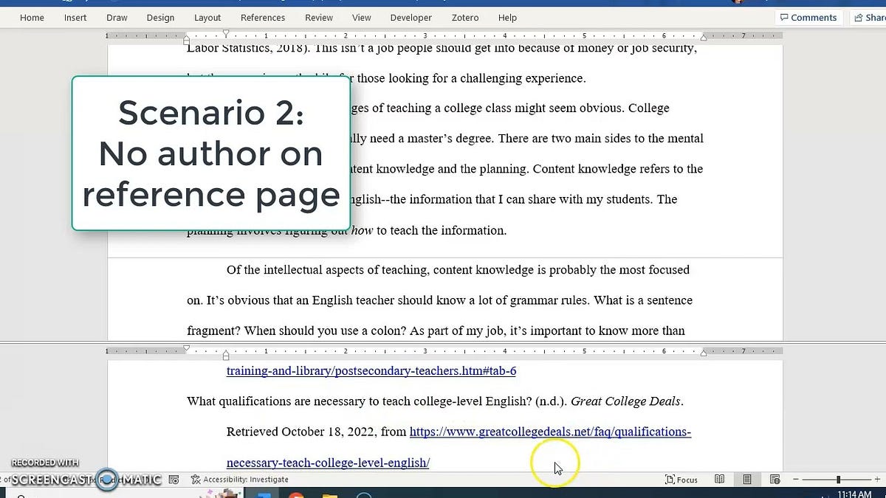
Task: Click the macro recording icon in status bar
Action: 174,480
